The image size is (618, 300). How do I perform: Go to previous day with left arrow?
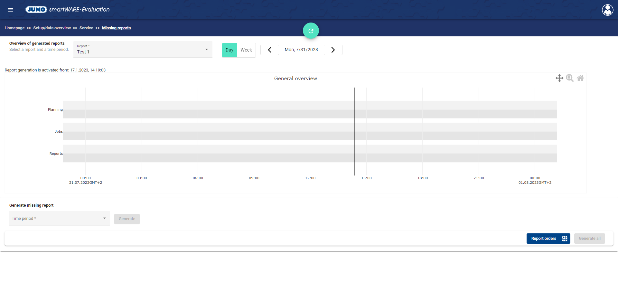coord(269,50)
